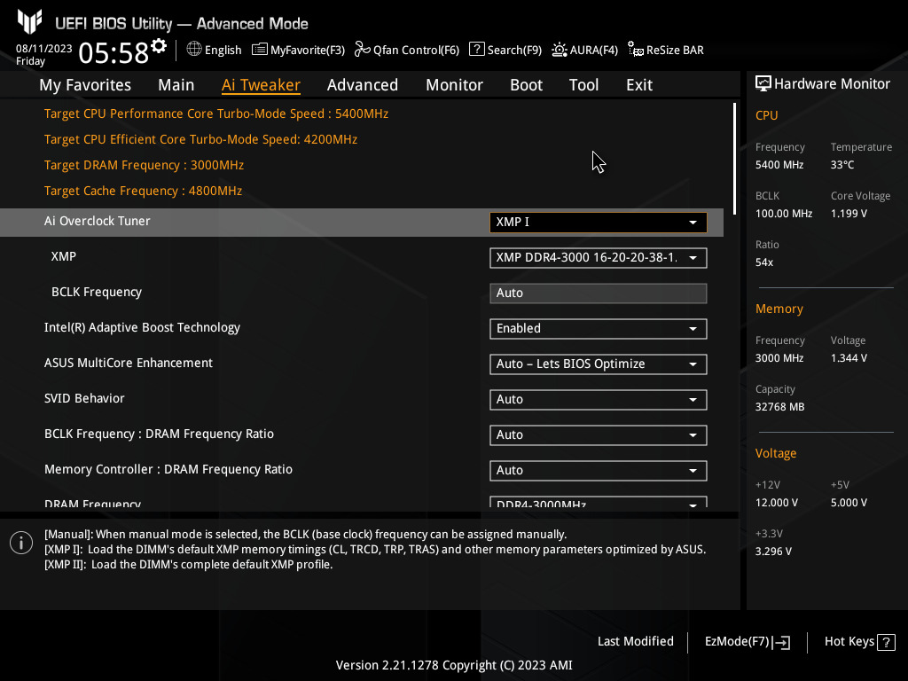Click Target DRAM Frequency : 3000MHz text
Screen dimensions: 908x681
(145, 166)
